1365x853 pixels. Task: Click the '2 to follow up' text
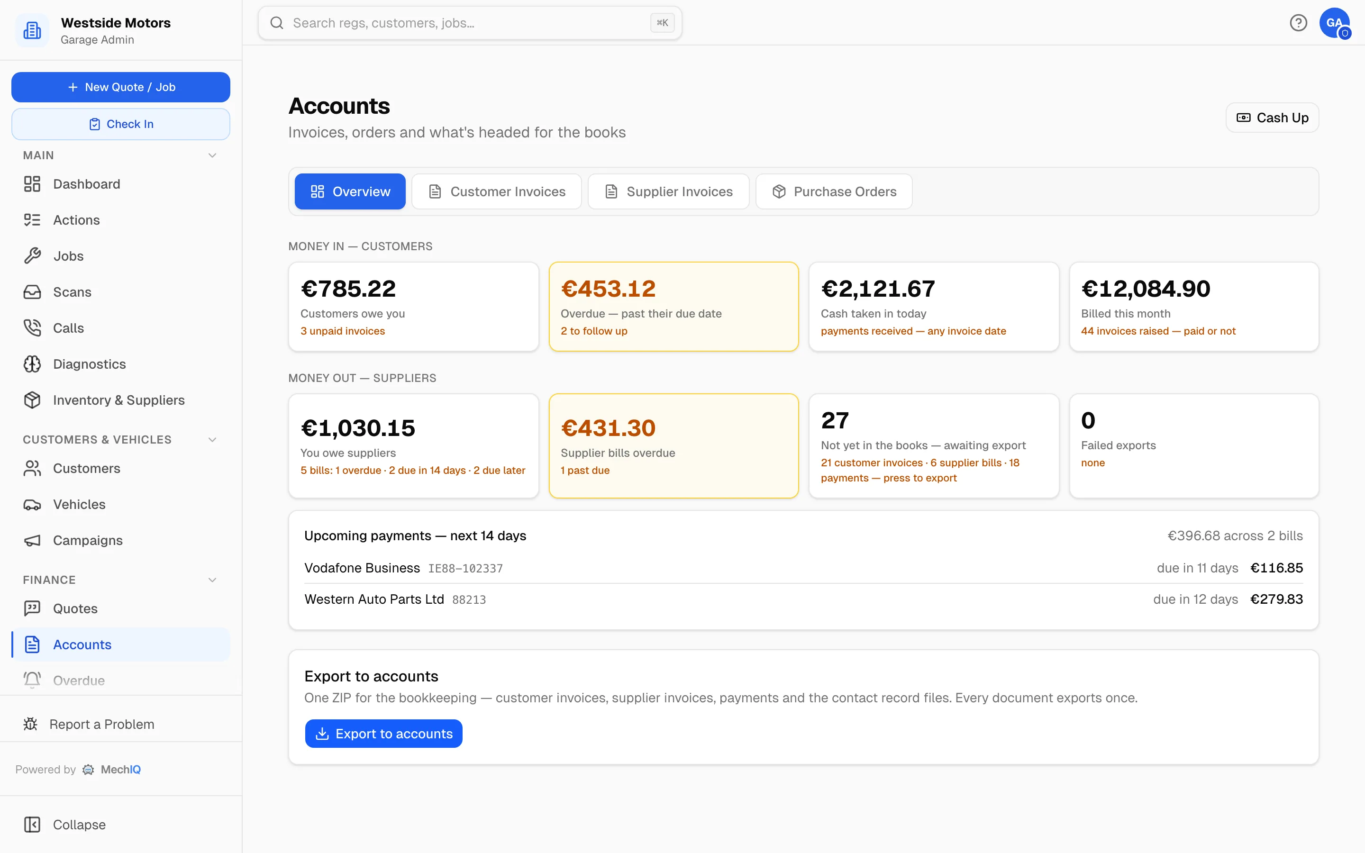pyautogui.click(x=594, y=331)
